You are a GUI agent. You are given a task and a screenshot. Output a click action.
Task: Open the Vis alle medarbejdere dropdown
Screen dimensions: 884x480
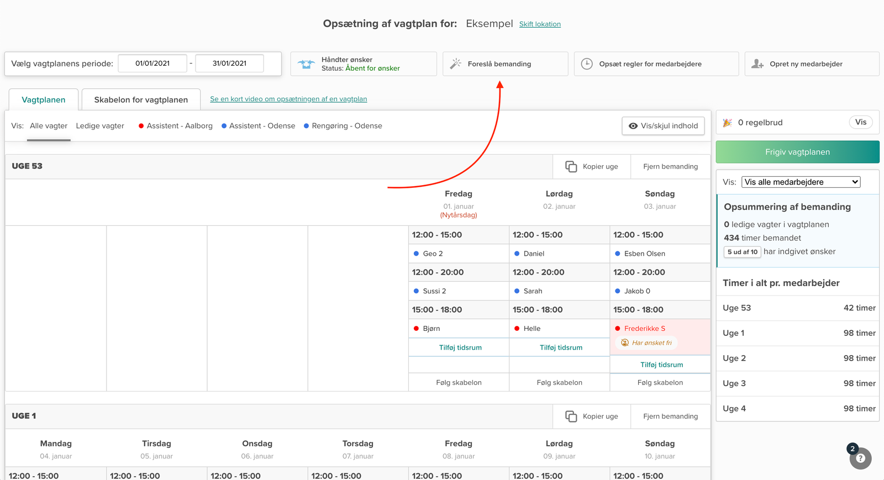click(801, 182)
